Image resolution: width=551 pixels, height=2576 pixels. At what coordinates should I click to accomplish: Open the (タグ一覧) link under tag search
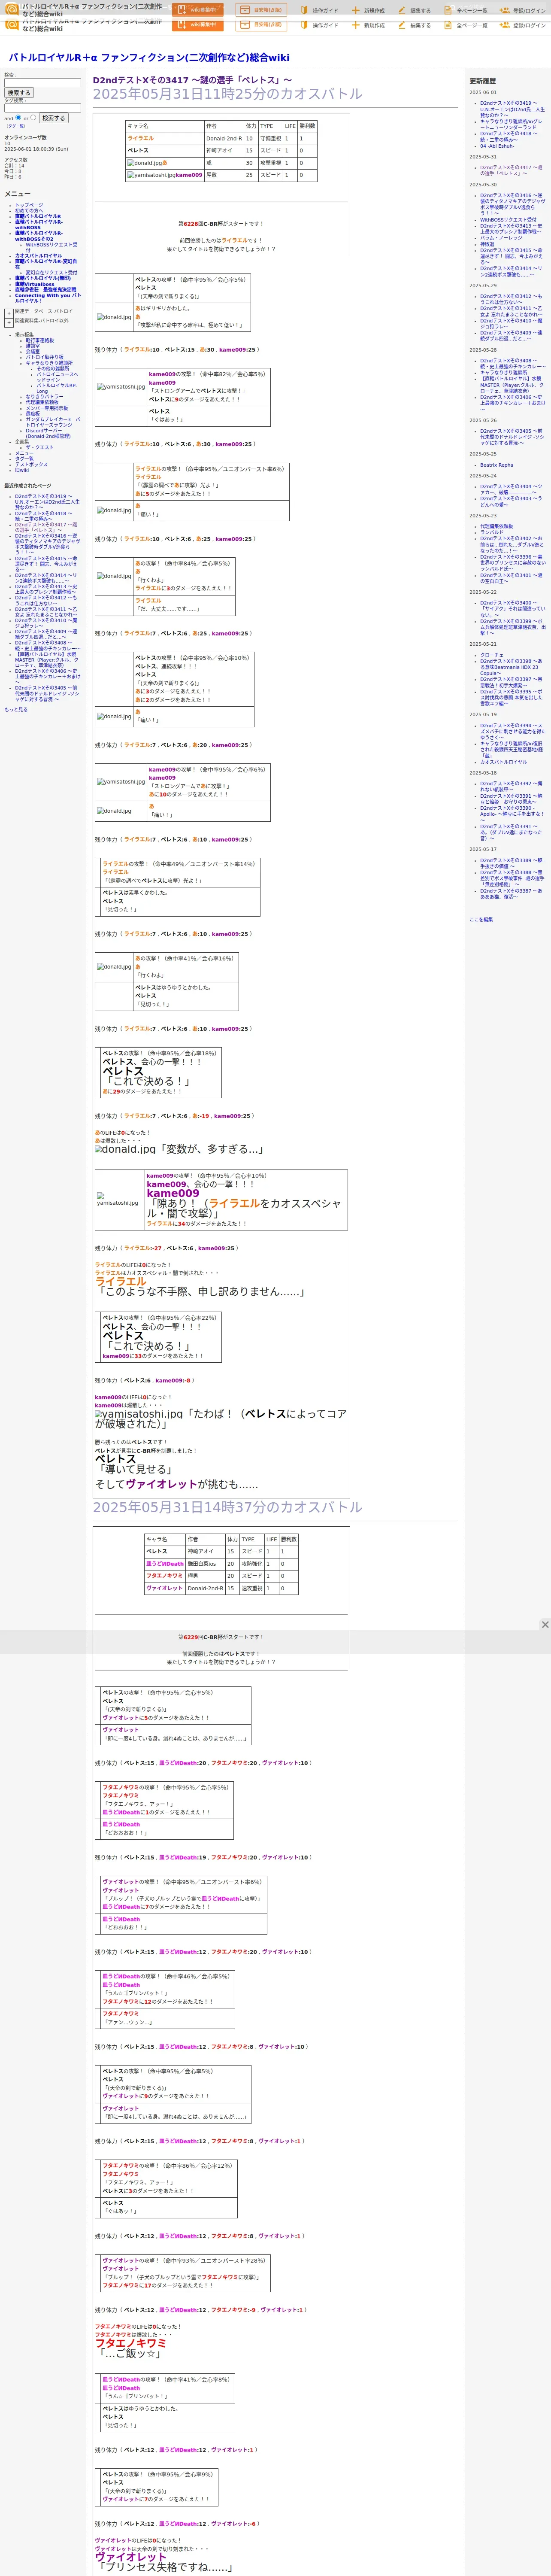coord(16,126)
